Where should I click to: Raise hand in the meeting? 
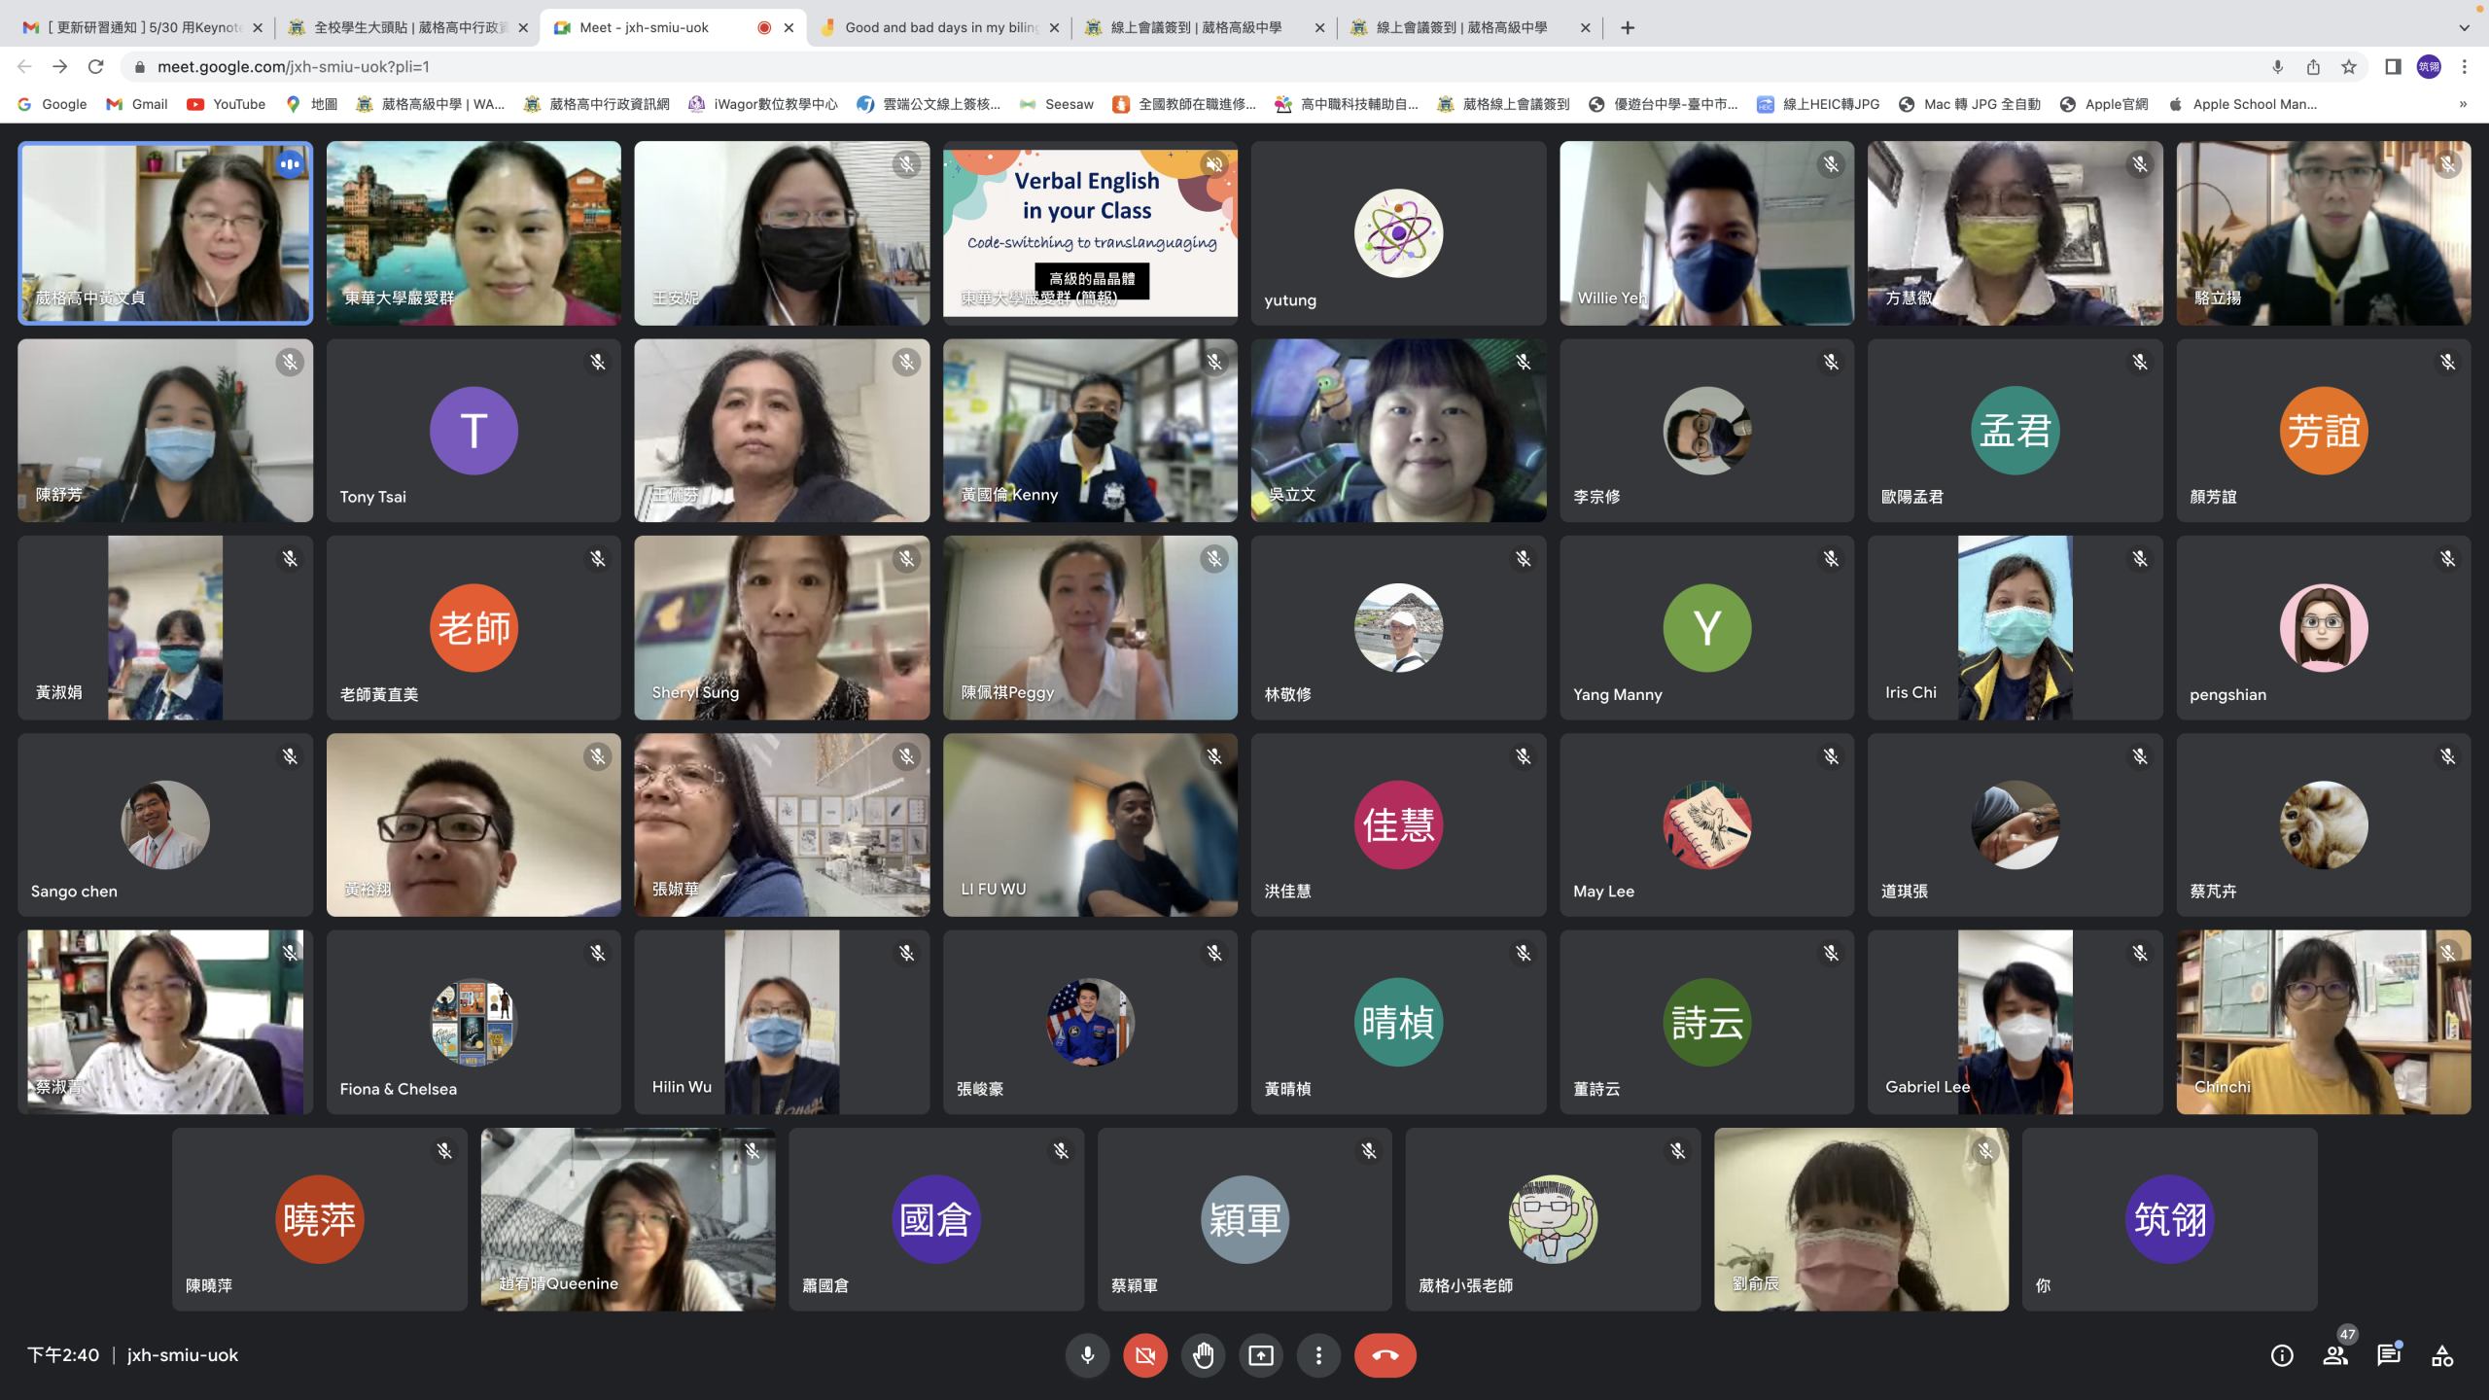[x=1203, y=1355]
